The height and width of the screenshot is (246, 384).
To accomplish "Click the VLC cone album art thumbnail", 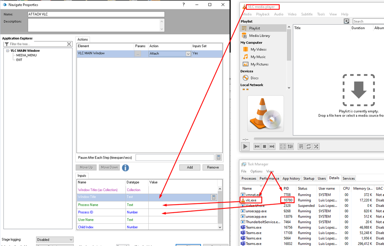I will (266, 114).
